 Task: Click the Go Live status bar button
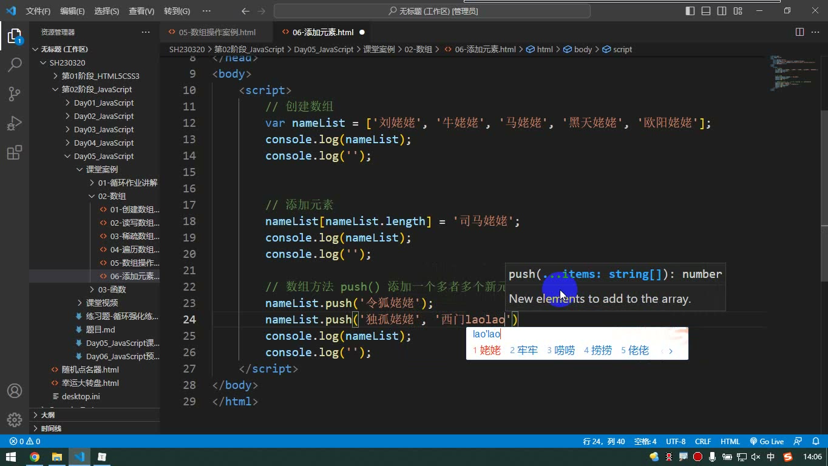point(767,442)
